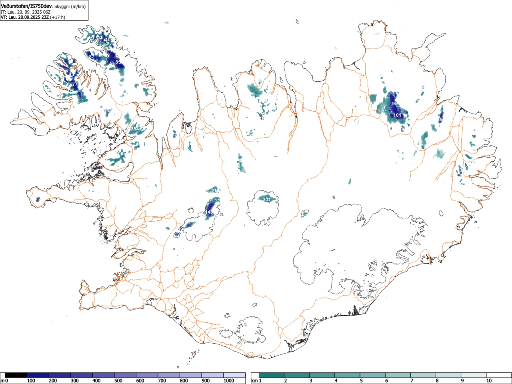Select the 300–400 m legend swatch
The height and width of the screenshot is (384, 512).
[x=82, y=375]
